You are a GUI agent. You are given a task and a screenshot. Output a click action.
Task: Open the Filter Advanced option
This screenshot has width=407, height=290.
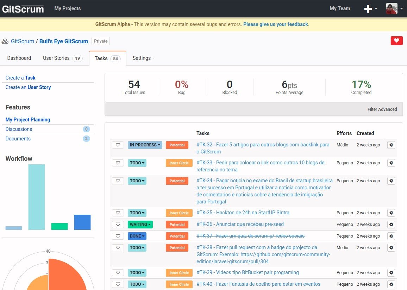[x=382, y=109]
